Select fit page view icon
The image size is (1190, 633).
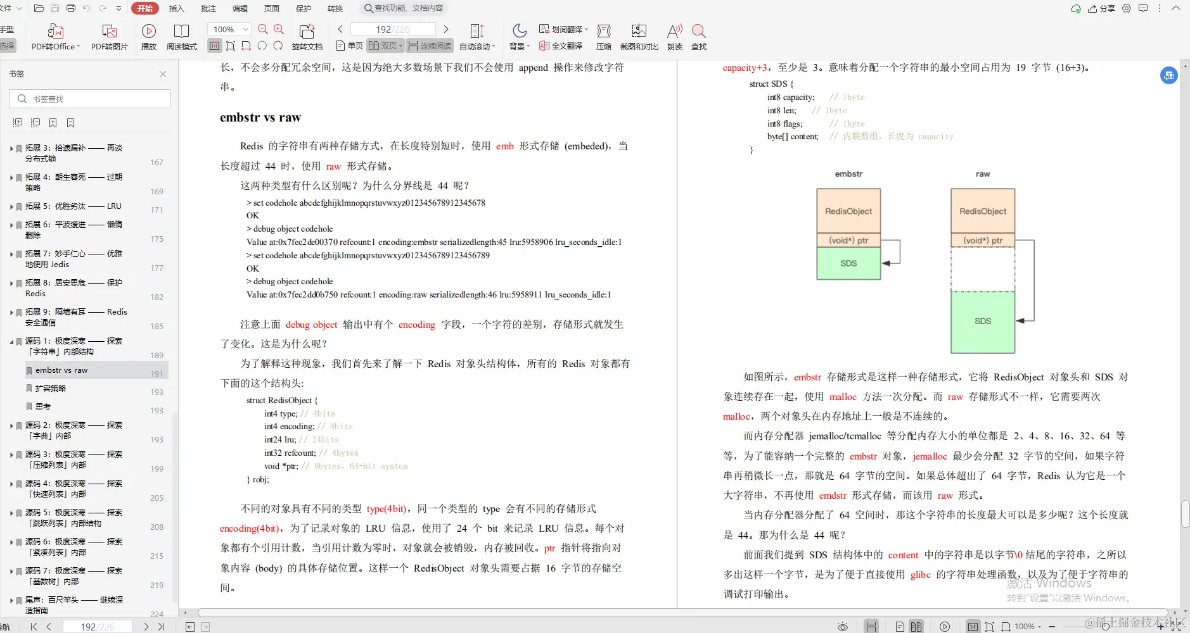click(231, 46)
